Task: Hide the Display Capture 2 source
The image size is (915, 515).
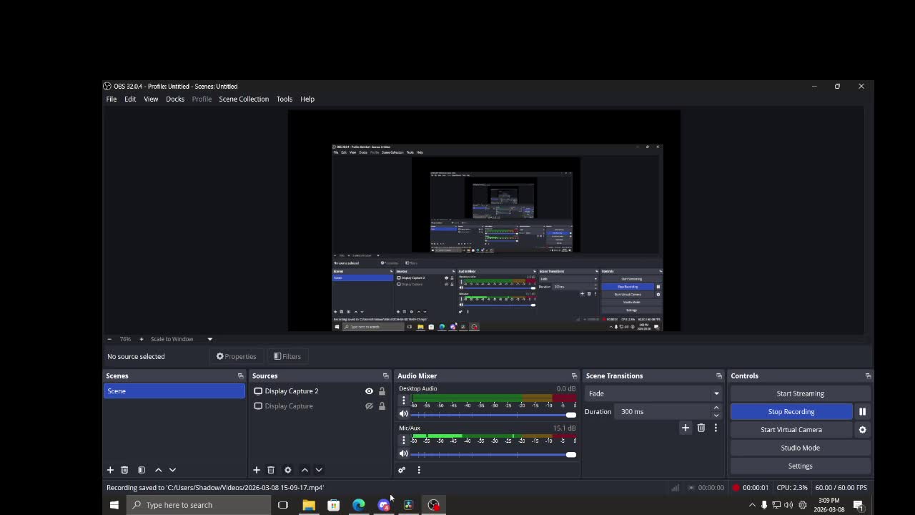Action: click(369, 391)
